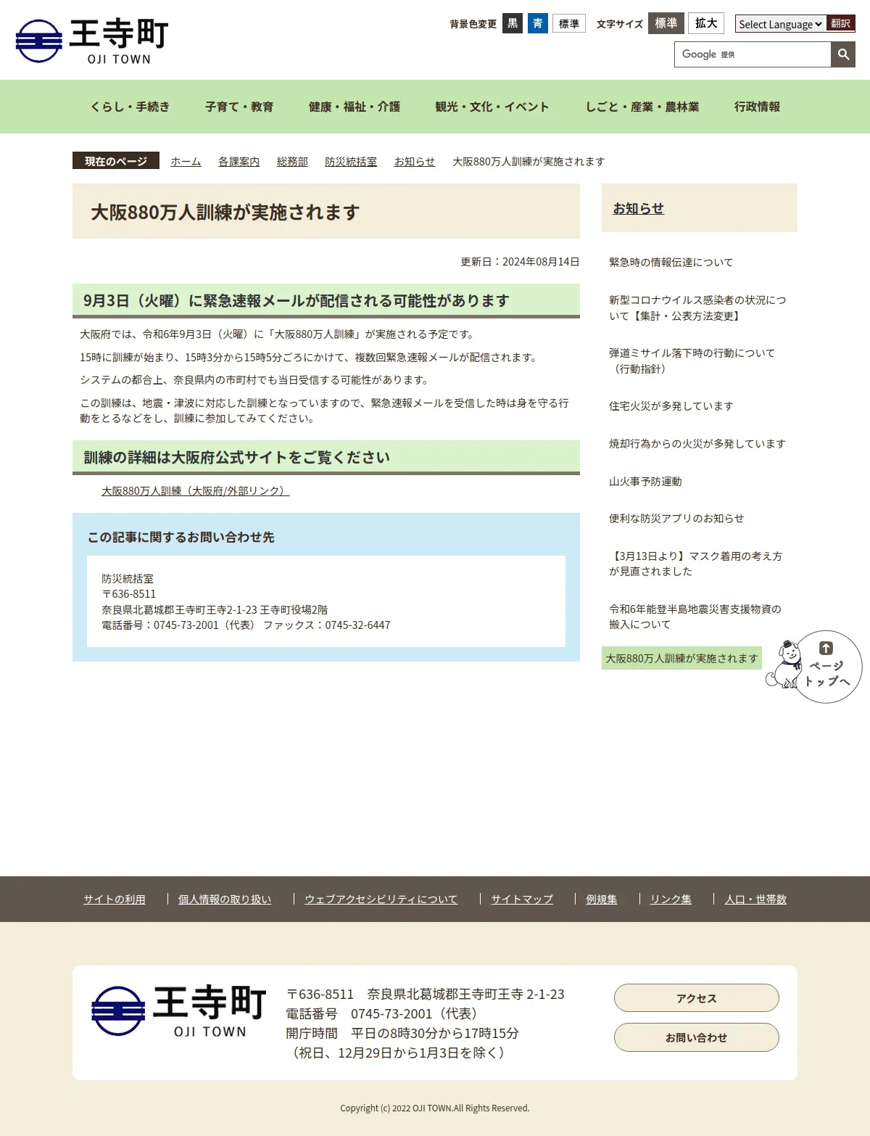Open 弾道ミサイル落下時の行動 sidebar item
Screen dimensions: 870x1136
point(692,361)
